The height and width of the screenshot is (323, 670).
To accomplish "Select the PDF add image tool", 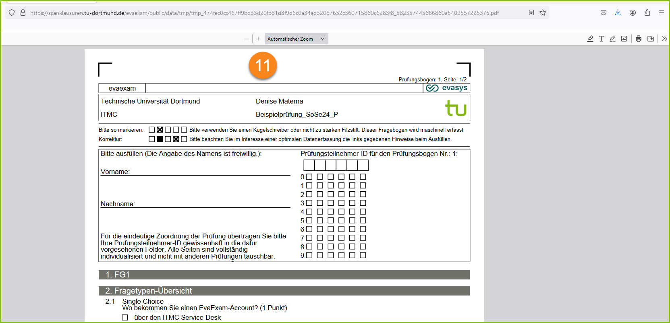I will [624, 39].
